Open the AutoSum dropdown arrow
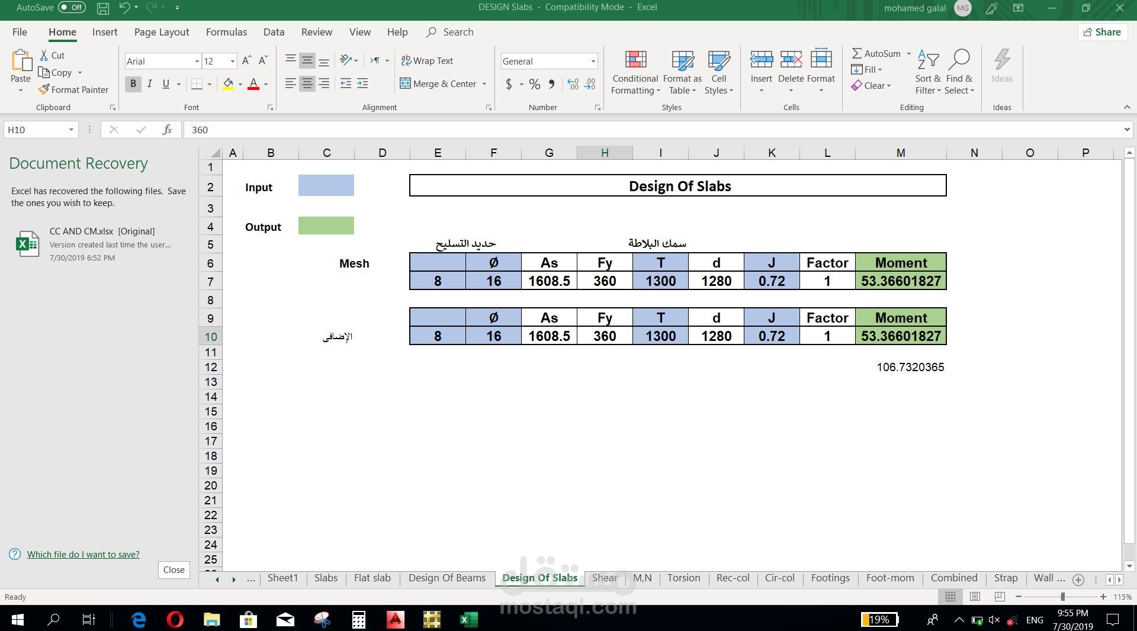The height and width of the screenshot is (631, 1137). [x=909, y=53]
